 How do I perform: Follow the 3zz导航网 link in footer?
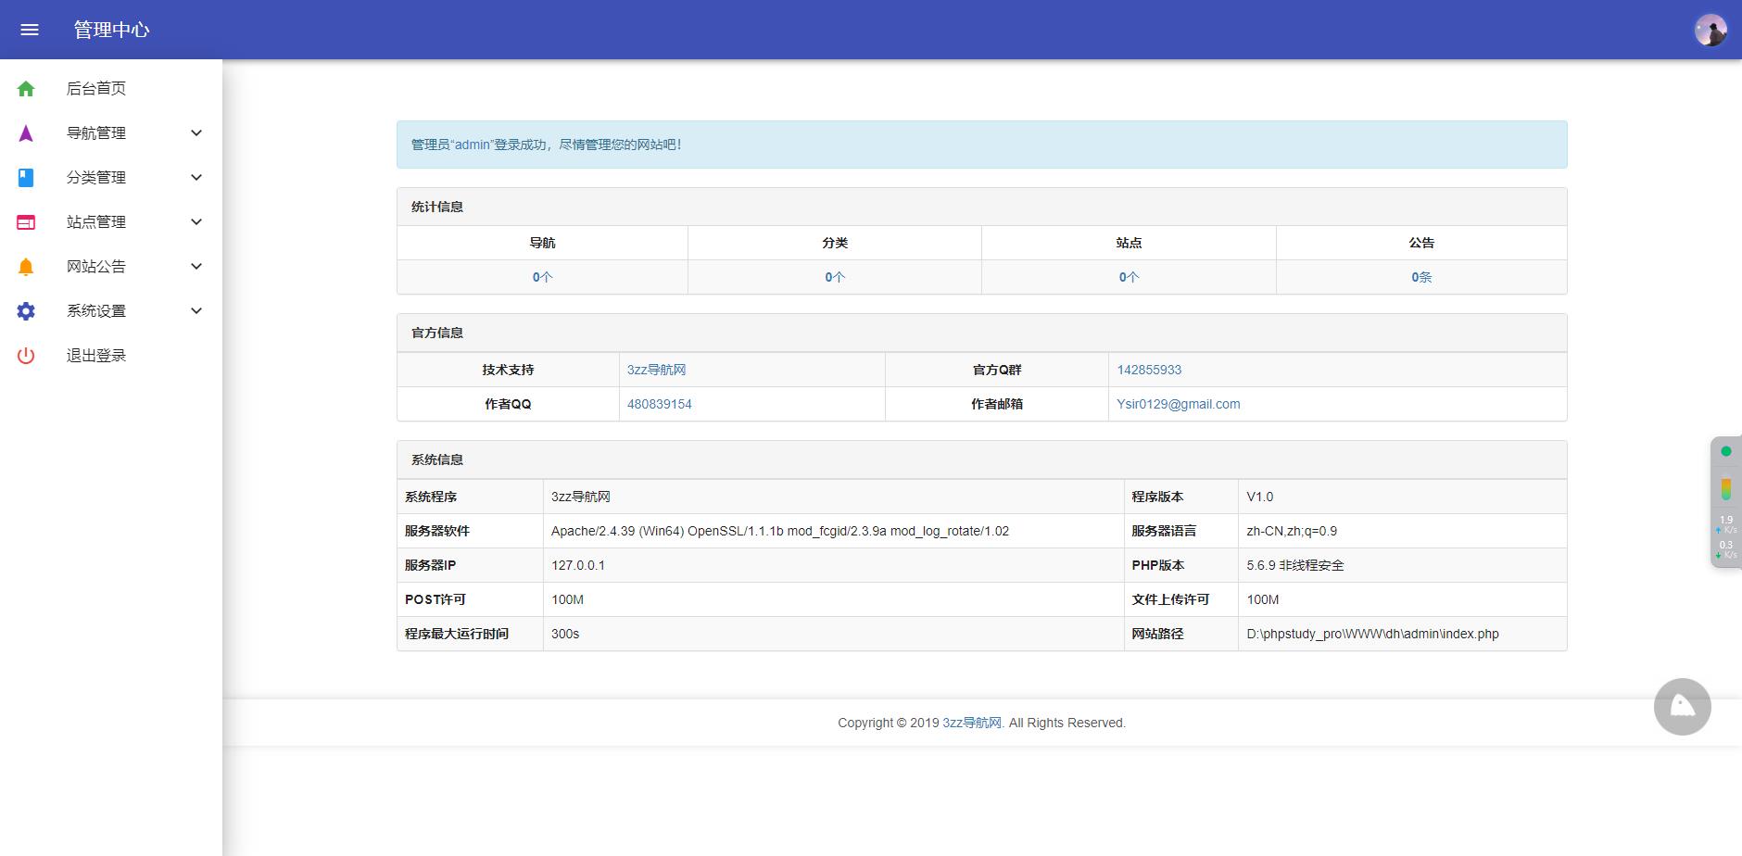pyautogui.click(x=972, y=723)
